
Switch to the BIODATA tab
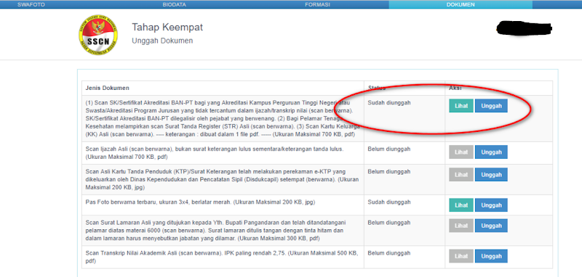175,4
